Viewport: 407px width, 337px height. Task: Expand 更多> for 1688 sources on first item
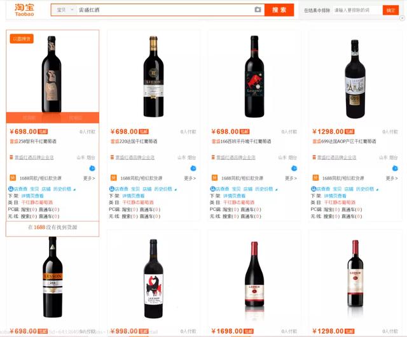point(89,178)
